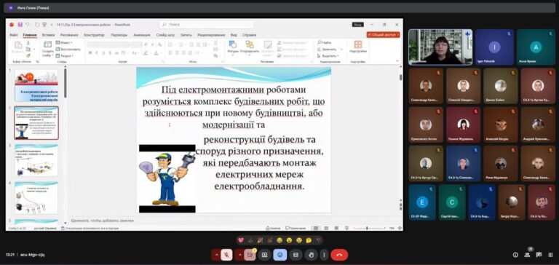The height and width of the screenshot is (265, 559).
Task: Send a thumbs up reaction
Action: click(x=250, y=240)
